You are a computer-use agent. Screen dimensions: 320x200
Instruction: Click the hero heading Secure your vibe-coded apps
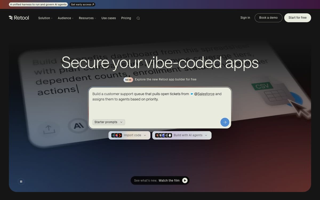tap(160, 63)
